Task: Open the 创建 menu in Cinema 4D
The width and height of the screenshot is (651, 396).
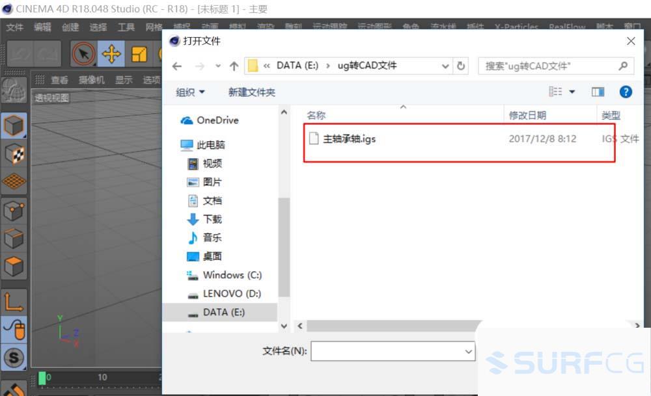Action: [70, 27]
